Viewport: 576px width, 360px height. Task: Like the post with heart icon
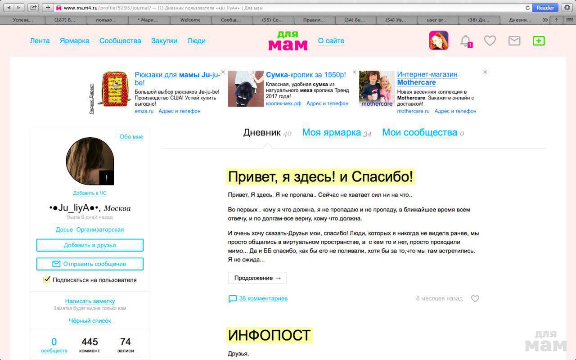[x=475, y=299]
